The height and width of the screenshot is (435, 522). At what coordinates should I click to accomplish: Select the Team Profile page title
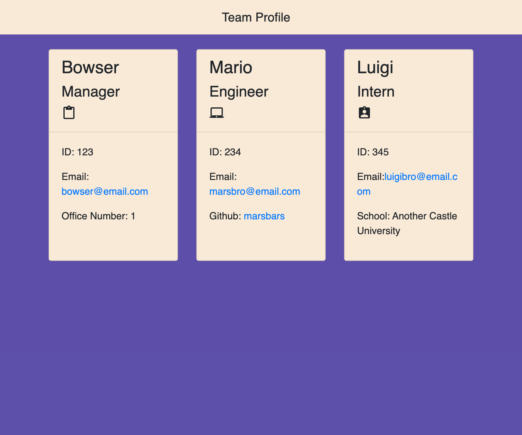tap(256, 17)
